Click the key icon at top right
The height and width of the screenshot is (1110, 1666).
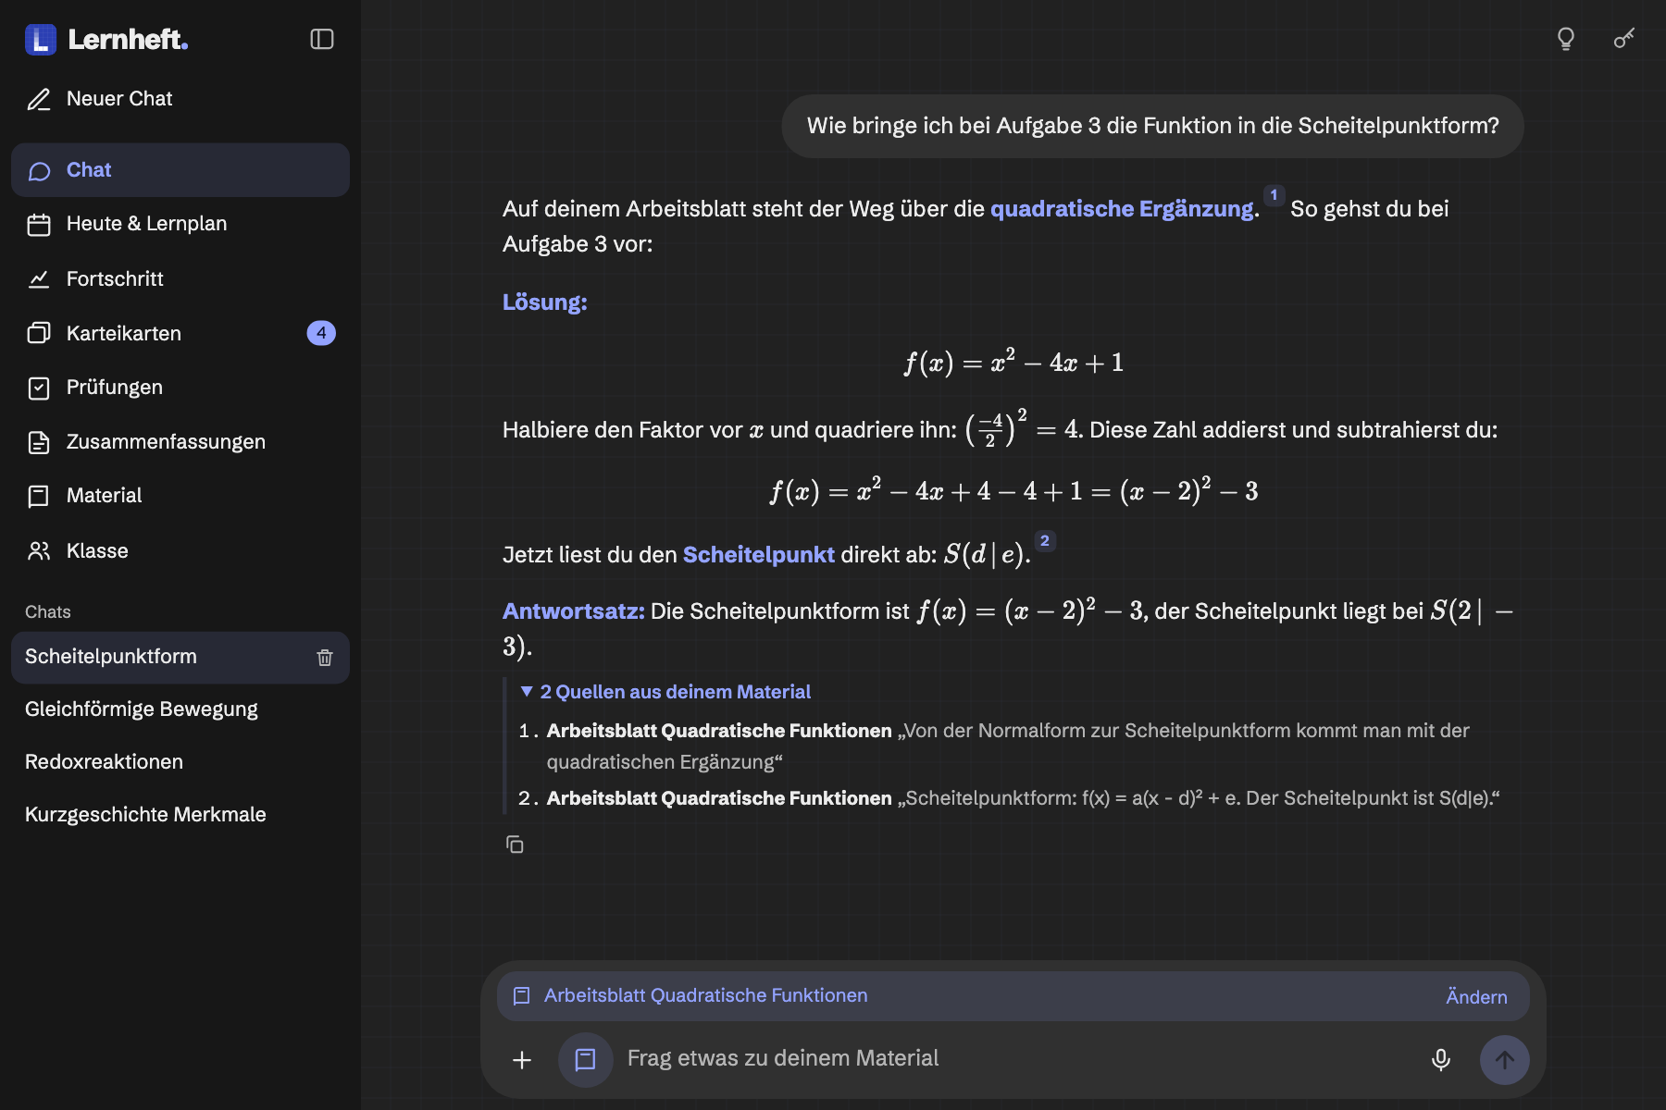[x=1624, y=39]
